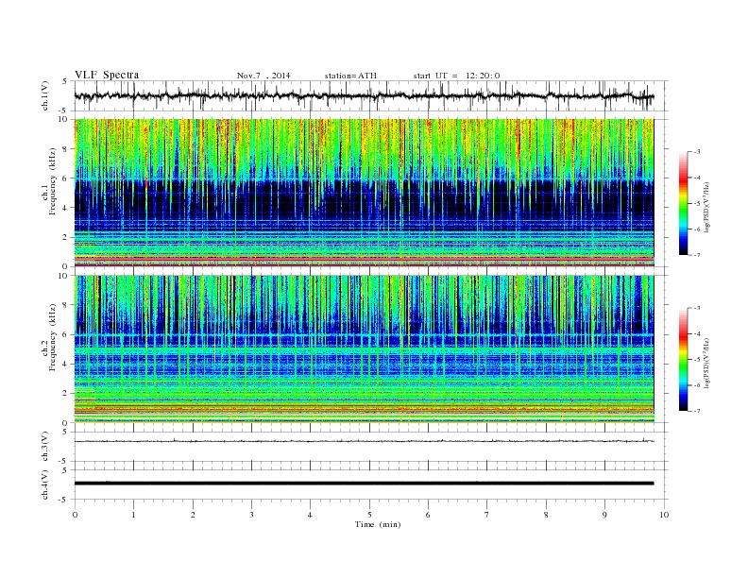Click the 'ch.3(V)' axis label
748x578 pixels.
(45, 447)
